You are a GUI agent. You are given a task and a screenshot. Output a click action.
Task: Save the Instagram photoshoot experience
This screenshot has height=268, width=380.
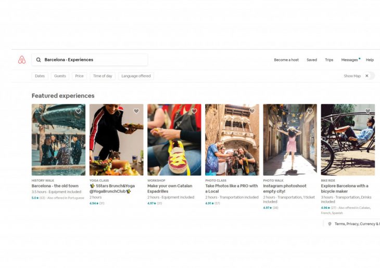pos(310,111)
